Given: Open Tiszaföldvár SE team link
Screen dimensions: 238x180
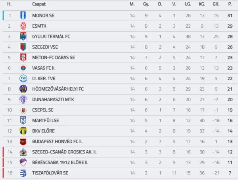Looking at the screenshot, I should [x=50, y=173].
